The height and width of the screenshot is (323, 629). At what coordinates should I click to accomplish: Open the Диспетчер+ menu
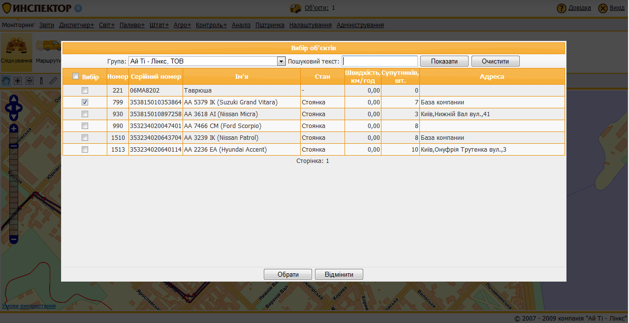point(76,25)
